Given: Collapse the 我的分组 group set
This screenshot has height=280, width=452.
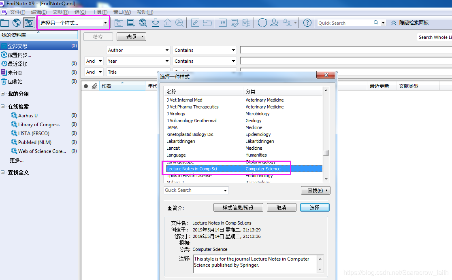Looking at the screenshot, I should click(2, 93).
